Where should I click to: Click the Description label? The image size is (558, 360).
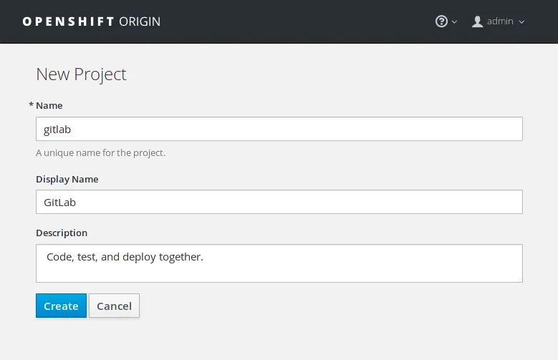pyautogui.click(x=62, y=233)
